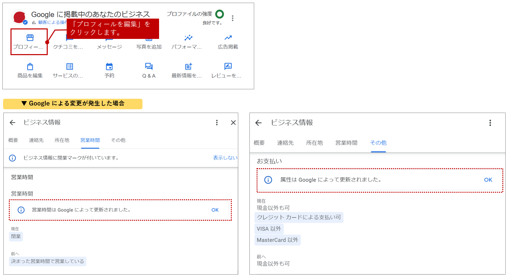The image size is (508, 278).
Task: Open 商品を編集 shopping bag icon
Action: [x=30, y=67]
